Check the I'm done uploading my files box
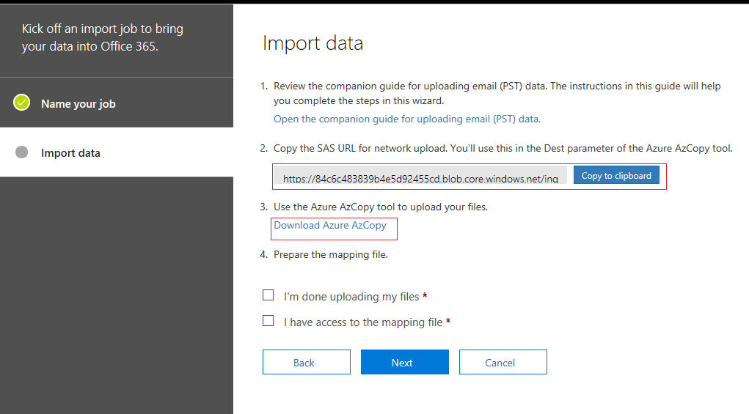The width and height of the screenshot is (749, 414). (268, 295)
